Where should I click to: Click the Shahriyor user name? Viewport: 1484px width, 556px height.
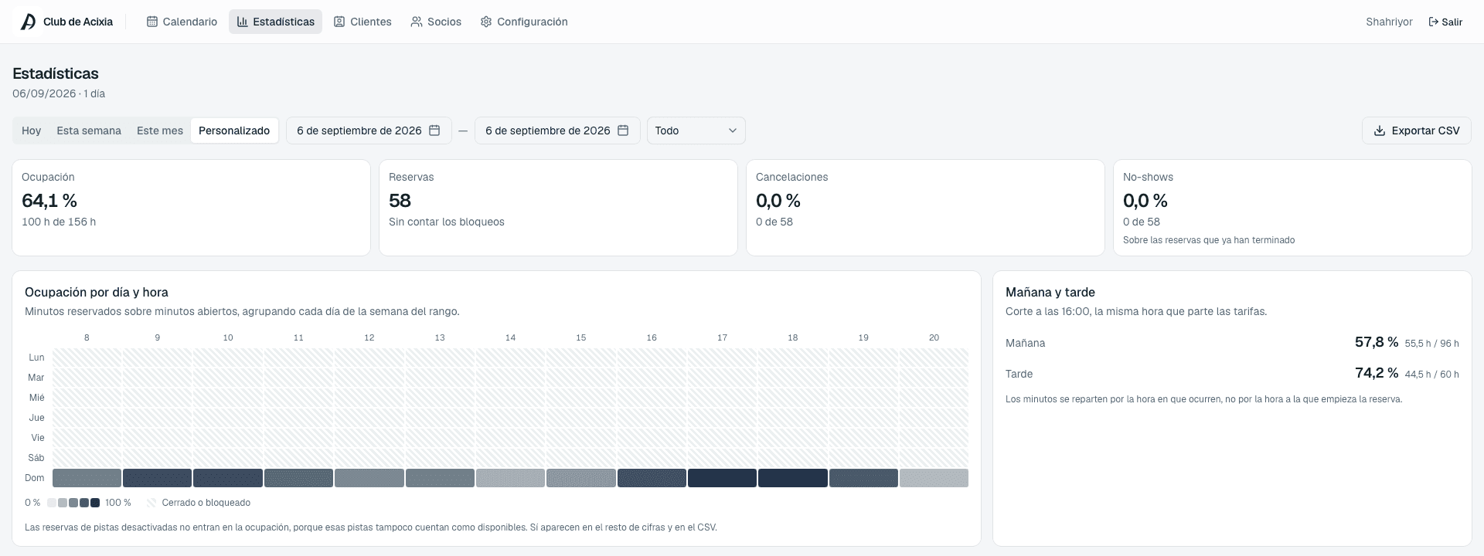click(x=1389, y=22)
